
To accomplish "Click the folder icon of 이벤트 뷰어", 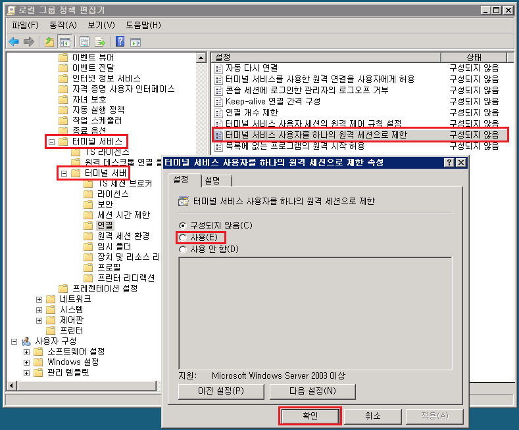I will coord(63,58).
